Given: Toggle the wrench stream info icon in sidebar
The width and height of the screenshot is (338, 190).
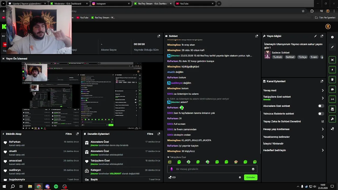Looking at the screenshot, I should click(332, 119).
